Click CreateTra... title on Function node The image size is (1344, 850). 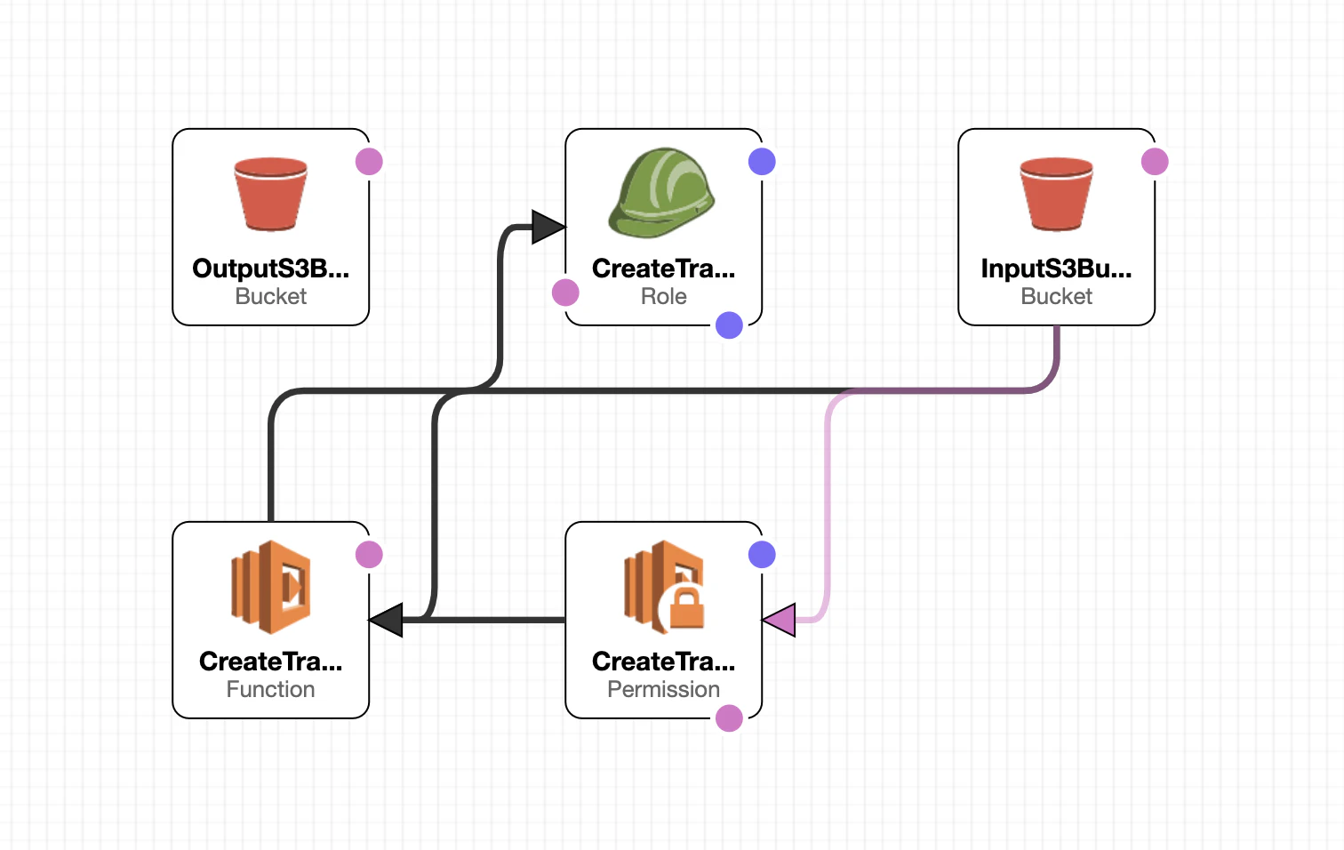point(271,662)
